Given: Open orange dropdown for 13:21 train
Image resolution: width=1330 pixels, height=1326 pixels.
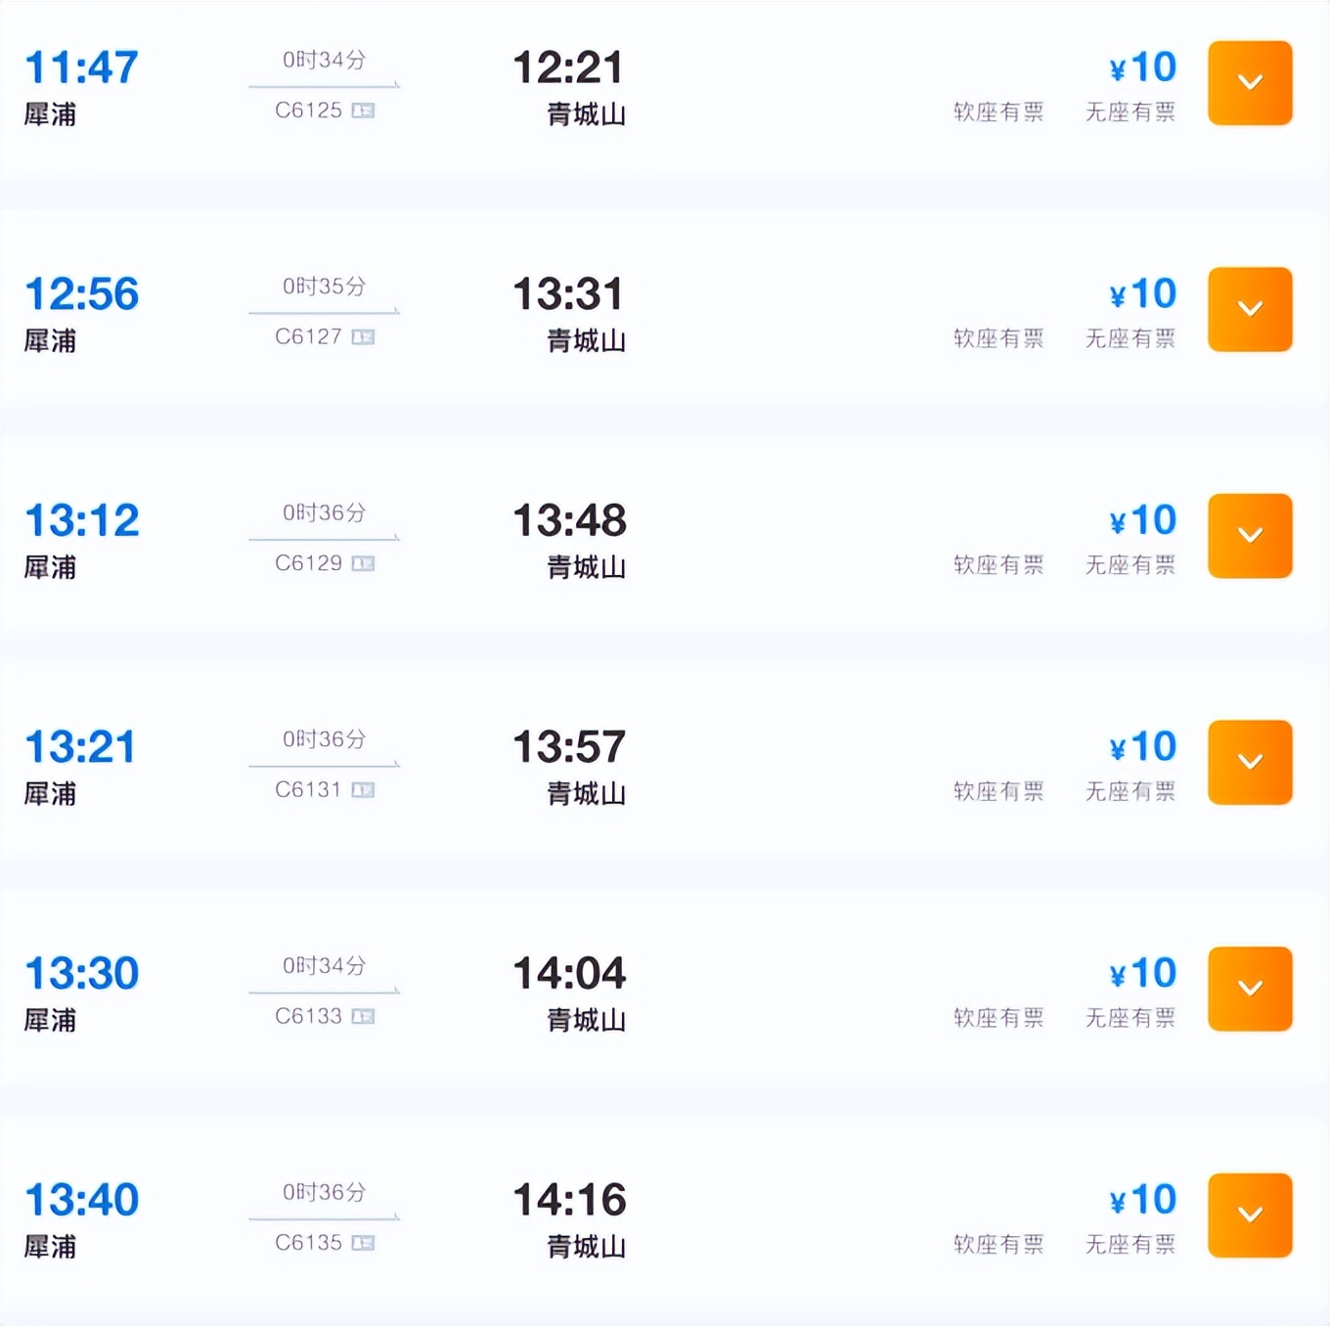Looking at the screenshot, I should pyautogui.click(x=1250, y=763).
